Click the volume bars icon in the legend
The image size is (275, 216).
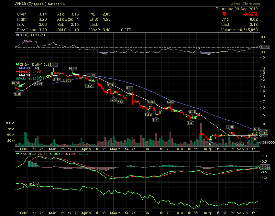(x=17, y=79)
